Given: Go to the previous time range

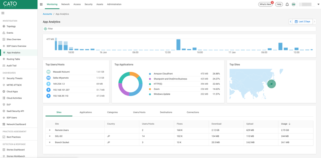Looking at the screenshot, I should pos(291,22).
